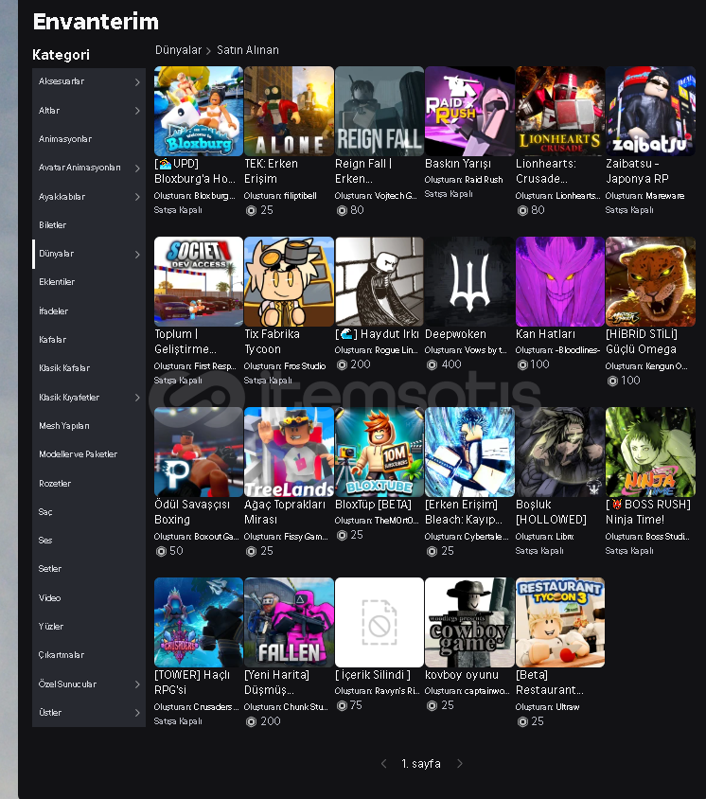Open the Lionhearts Crusade thumbnail
This screenshot has height=799, width=706.
(x=560, y=111)
